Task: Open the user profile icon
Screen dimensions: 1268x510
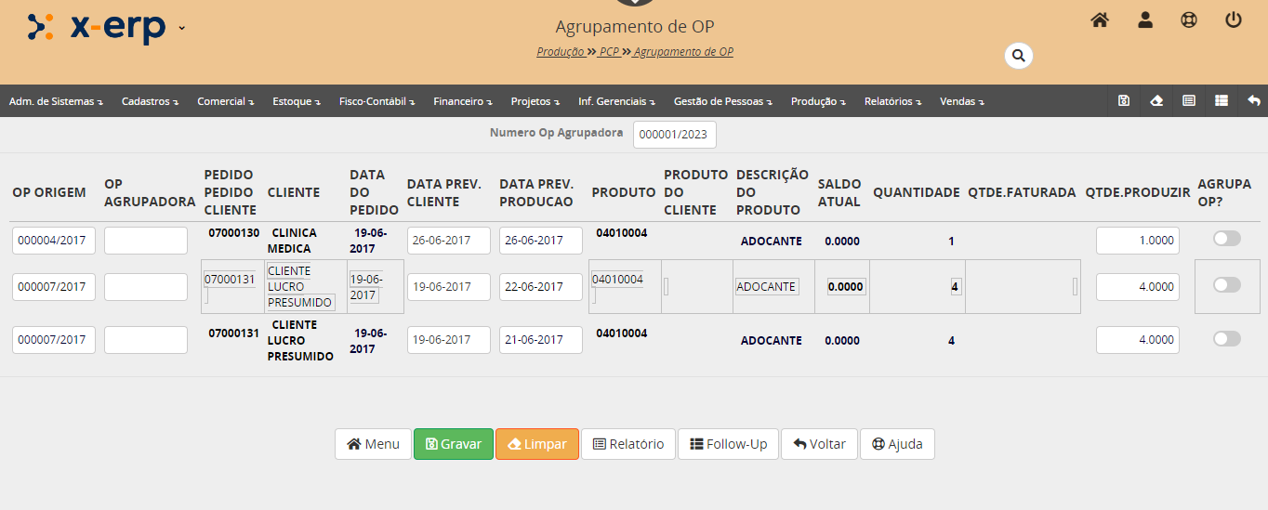Action: (x=1144, y=20)
